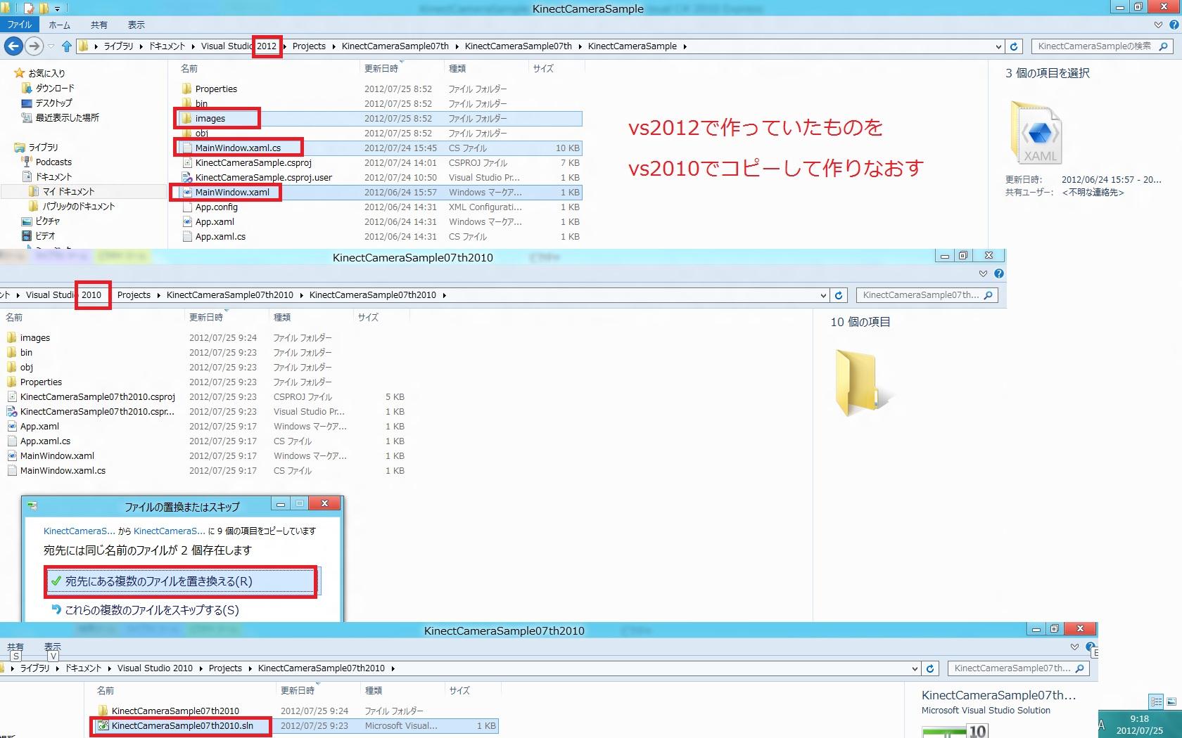The width and height of the screenshot is (1182, 738).
Task: Click the new folder icon in title bar
Action: pos(44,8)
